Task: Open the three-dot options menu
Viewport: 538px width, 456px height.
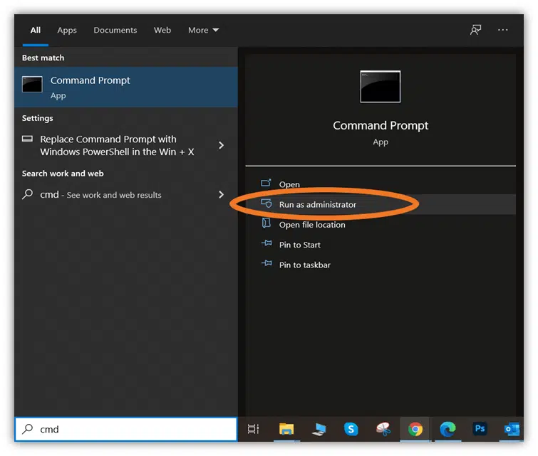Action: [502, 30]
